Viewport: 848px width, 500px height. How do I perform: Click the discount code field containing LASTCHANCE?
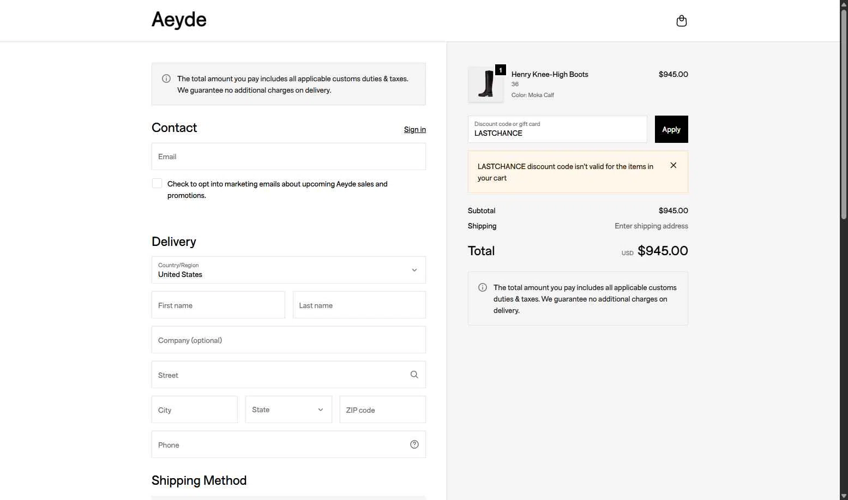point(557,129)
